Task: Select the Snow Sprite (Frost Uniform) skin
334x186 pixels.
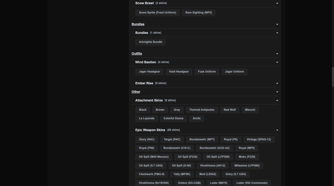Action: pyautogui.click(x=158, y=13)
